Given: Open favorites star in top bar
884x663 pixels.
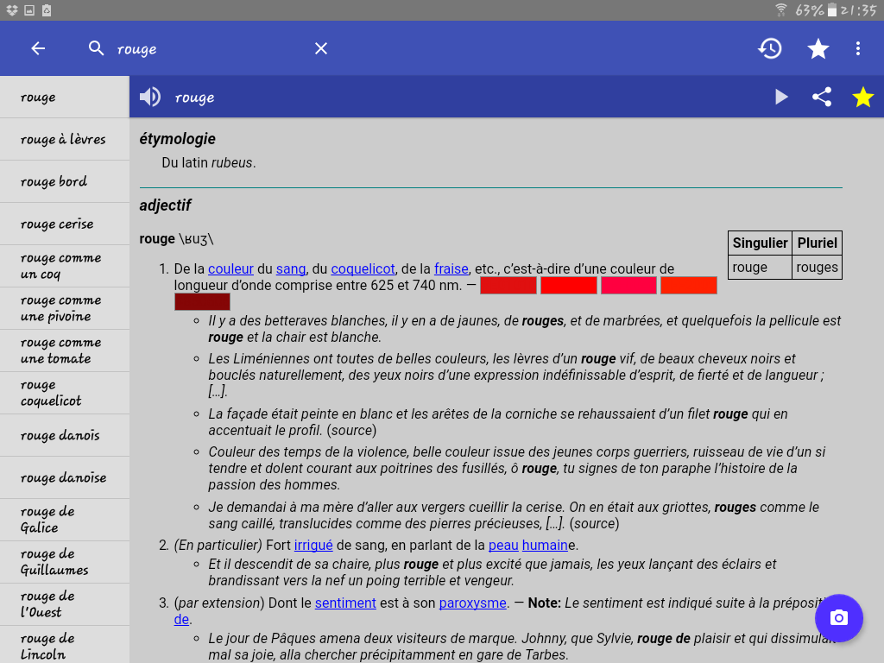Looking at the screenshot, I should tap(818, 48).
